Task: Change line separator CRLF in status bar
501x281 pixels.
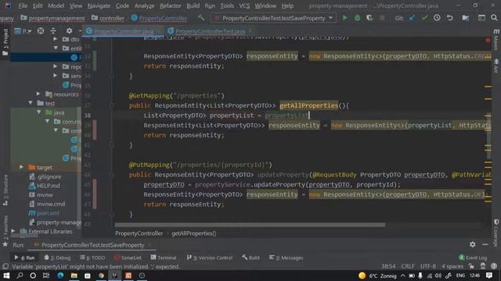Action: [408, 266]
